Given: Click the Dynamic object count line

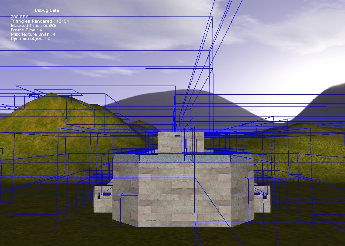Looking at the screenshot, I should pos(30,39).
